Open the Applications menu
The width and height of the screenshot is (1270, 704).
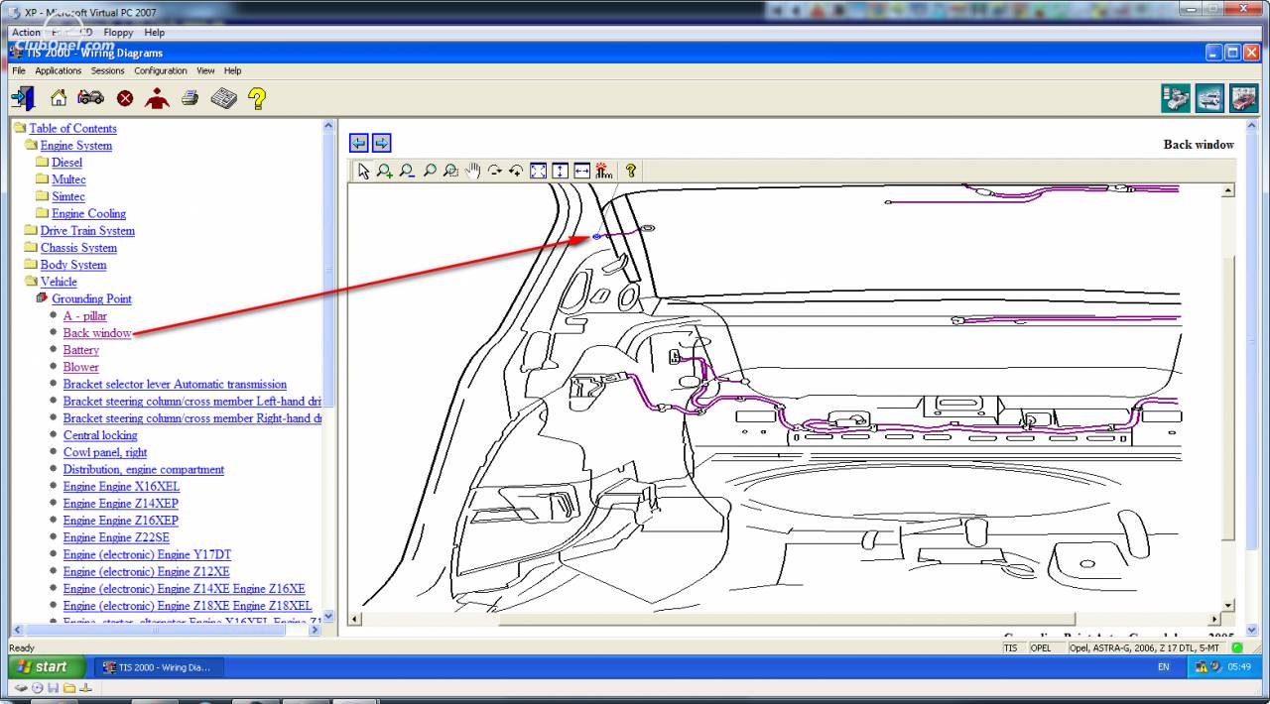(x=59, y=70)
